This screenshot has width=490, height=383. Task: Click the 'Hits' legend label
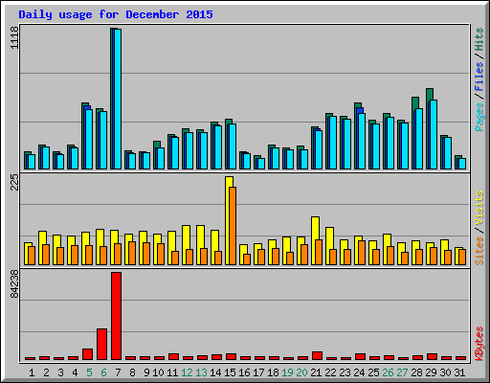tap(479, 39)
